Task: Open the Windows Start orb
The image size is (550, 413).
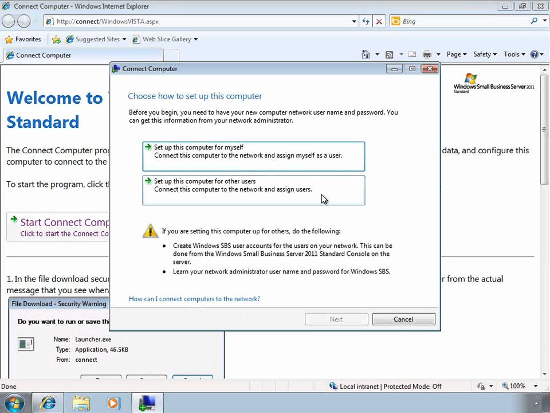Action: click(x=14, y=403)
